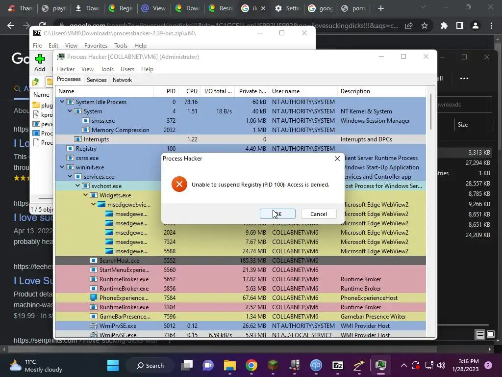Click the Add green plus icon in 7-Zip
The width and height of the screenshot is (502, 377).
[40, 59]
